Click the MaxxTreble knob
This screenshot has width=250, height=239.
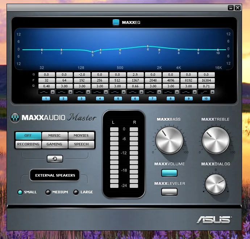(x=216, y=140)
